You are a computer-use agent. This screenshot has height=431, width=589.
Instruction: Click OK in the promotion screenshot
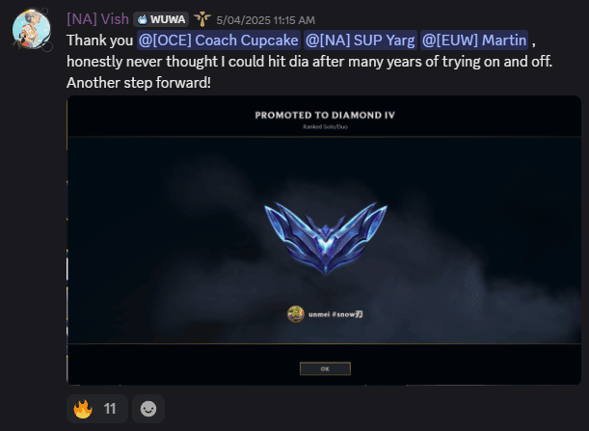click(x=325, y=368)
